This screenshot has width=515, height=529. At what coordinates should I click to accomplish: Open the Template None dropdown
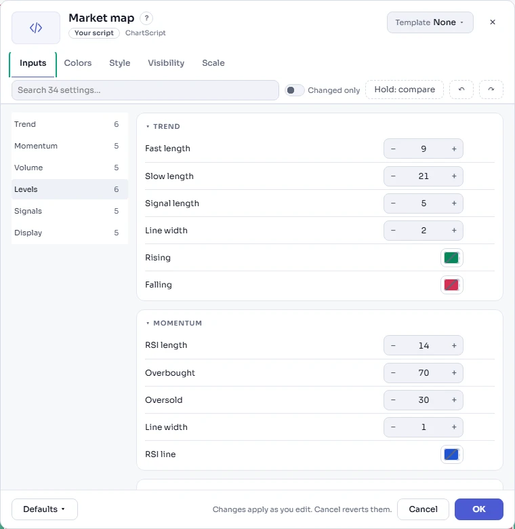pos(430,22)
